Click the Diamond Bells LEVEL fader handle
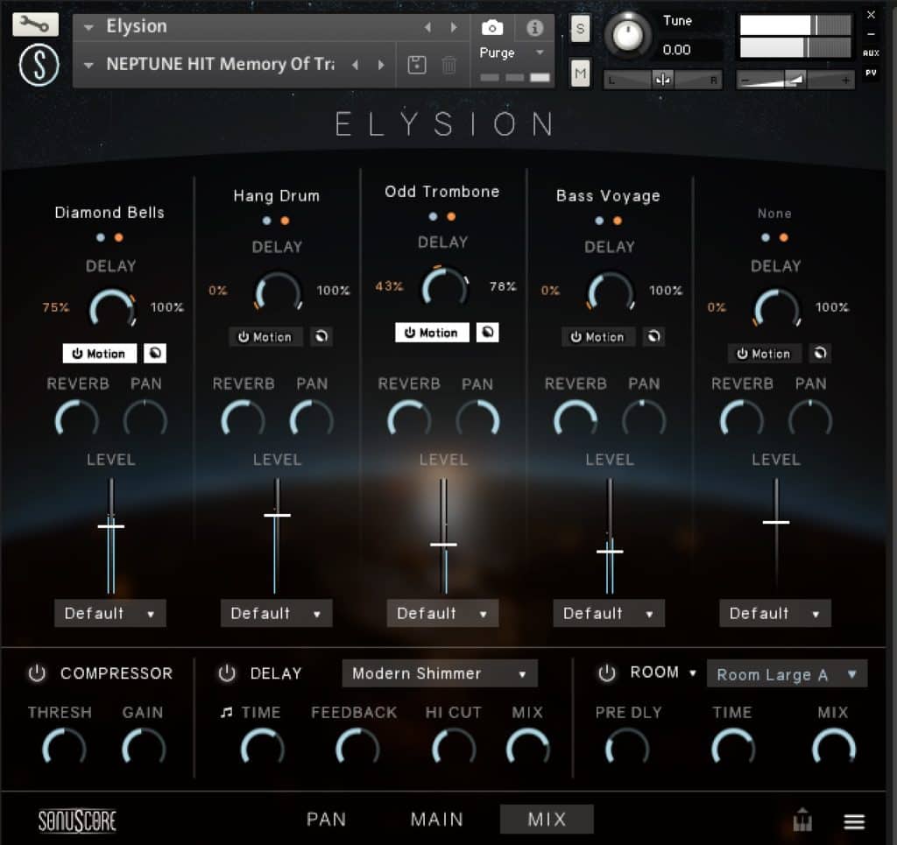This screenshot has width=897, height=845. click(x=111, y=526)
